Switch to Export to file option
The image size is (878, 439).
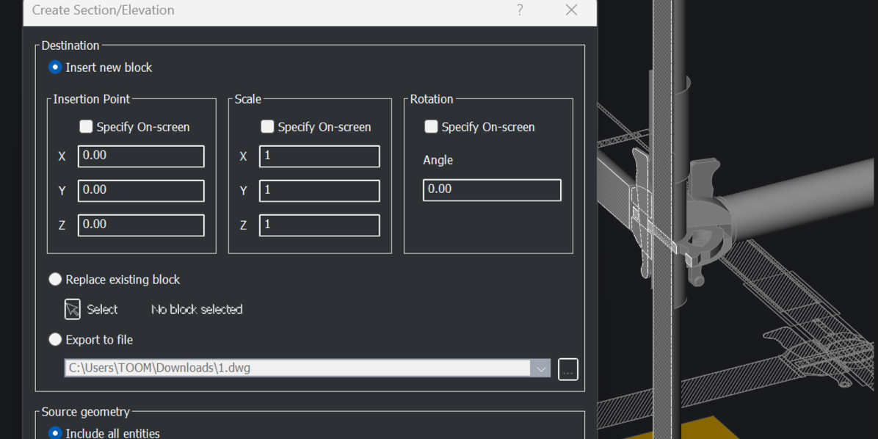[x=55, y=339]
